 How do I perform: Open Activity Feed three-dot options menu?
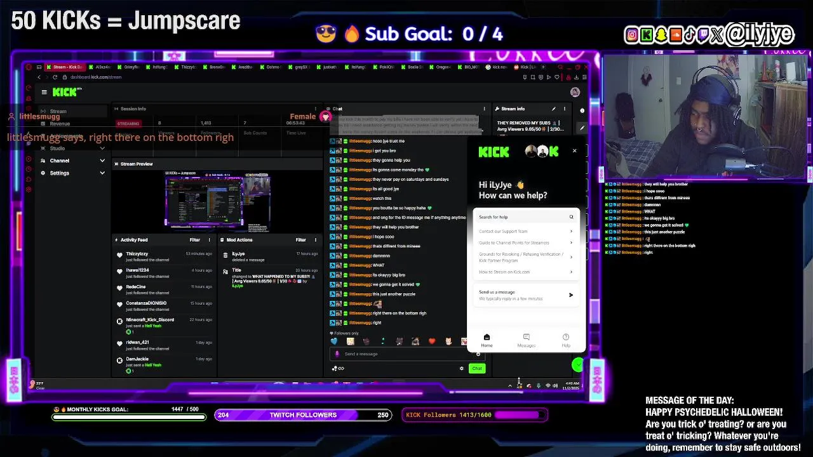(210, 240)
